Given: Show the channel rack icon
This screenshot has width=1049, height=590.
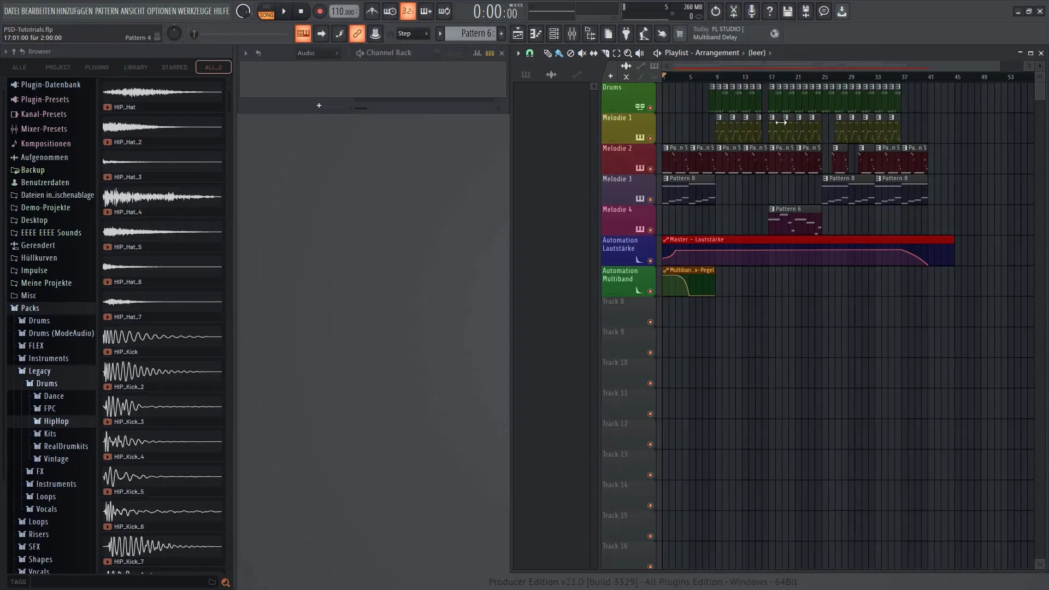Looking at the screenshot, I should [554, 34].
